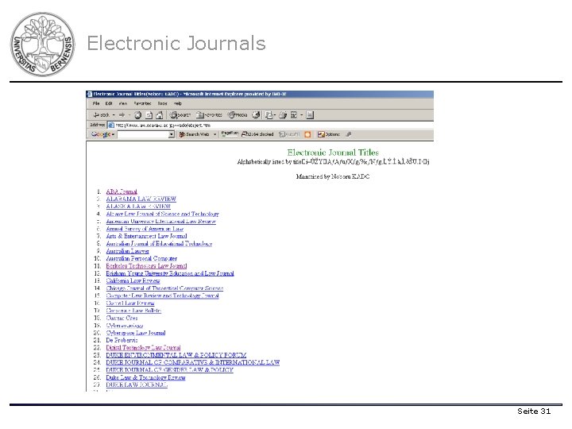Open DUKE JOURNAL OF COMPARATIVE & INTERNATIONAL LAW
572x429 pixels.
192,362
